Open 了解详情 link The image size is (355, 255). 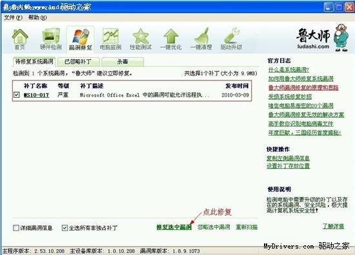pyautogui.click(x=333, y=226)
